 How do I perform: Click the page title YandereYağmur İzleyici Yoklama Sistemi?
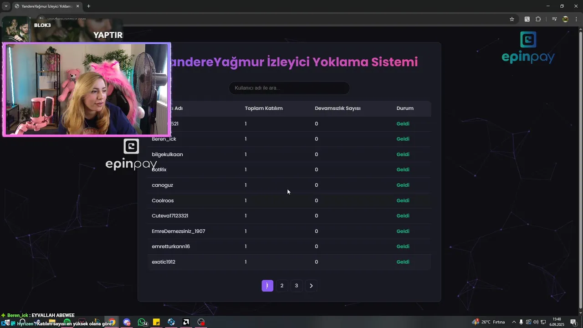292,62
